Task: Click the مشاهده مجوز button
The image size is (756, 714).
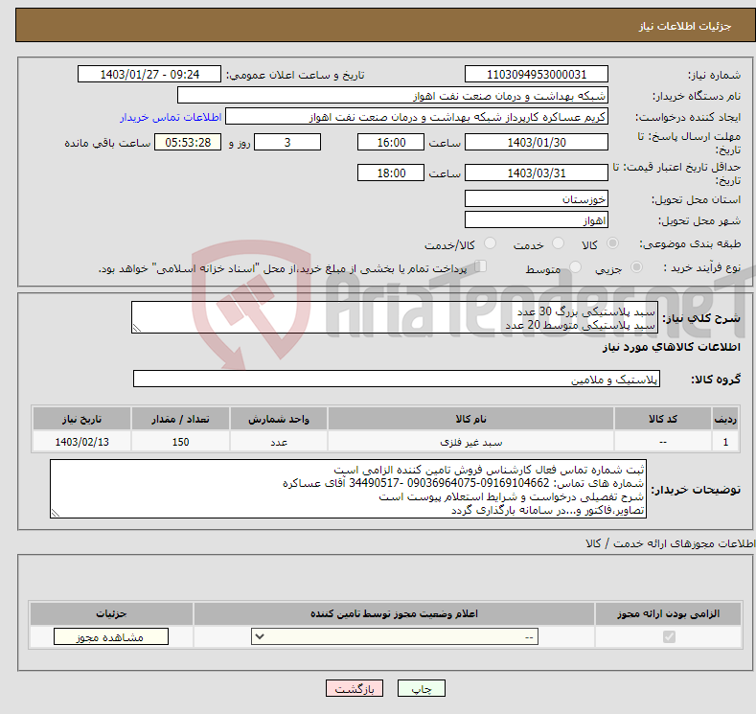Action: tap(111, 637)
